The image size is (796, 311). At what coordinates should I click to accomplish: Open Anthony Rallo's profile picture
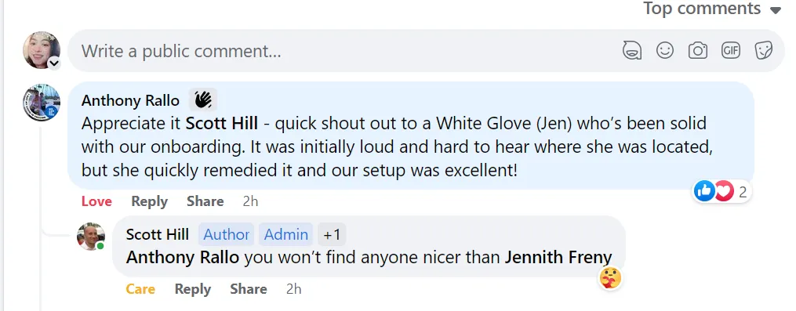click(42, 103)
